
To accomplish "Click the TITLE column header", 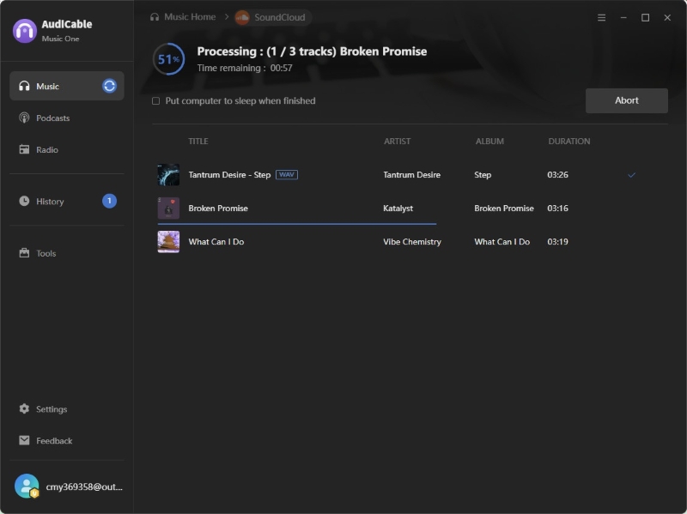I will [x=198, y=141].
